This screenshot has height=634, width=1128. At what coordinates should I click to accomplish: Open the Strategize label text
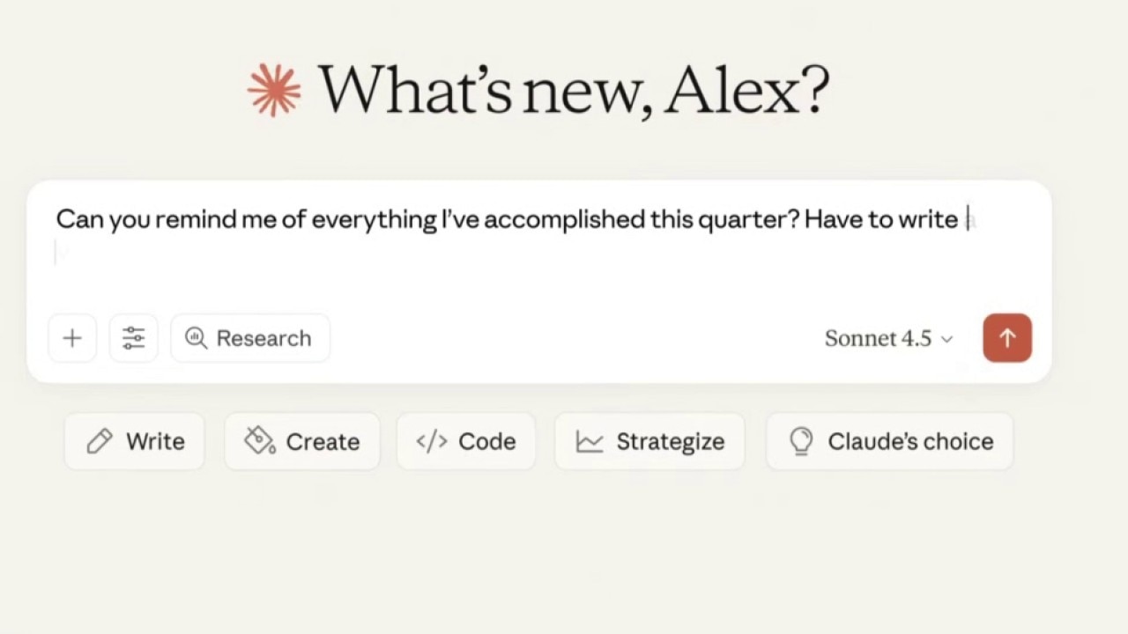point(670,441)
